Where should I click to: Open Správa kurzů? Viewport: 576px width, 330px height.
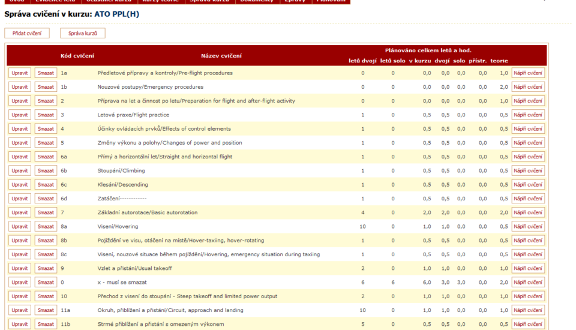83,33
